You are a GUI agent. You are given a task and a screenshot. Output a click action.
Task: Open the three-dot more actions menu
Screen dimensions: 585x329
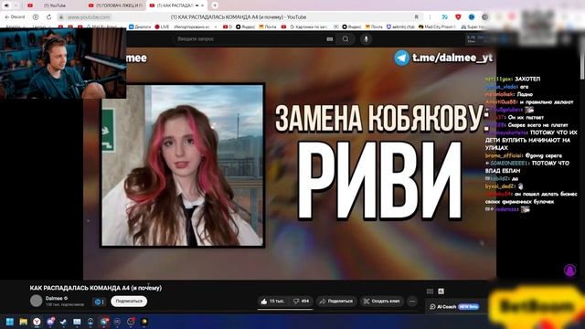[x=412, y=301]
